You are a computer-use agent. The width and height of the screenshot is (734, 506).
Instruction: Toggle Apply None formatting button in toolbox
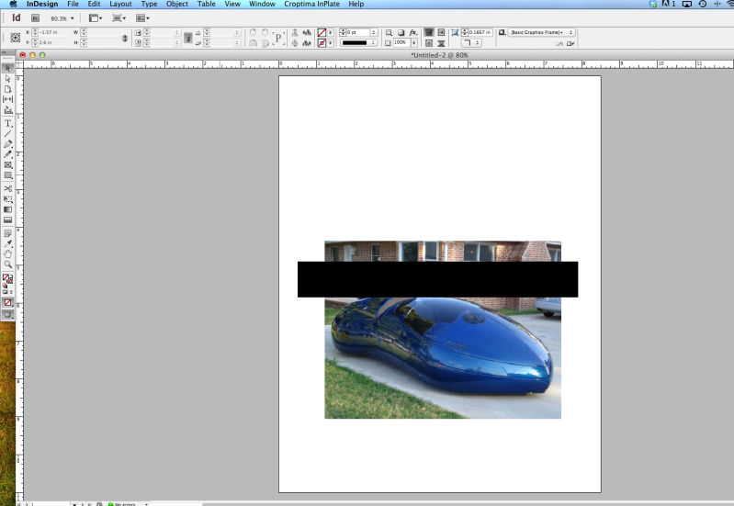(7, 302)
